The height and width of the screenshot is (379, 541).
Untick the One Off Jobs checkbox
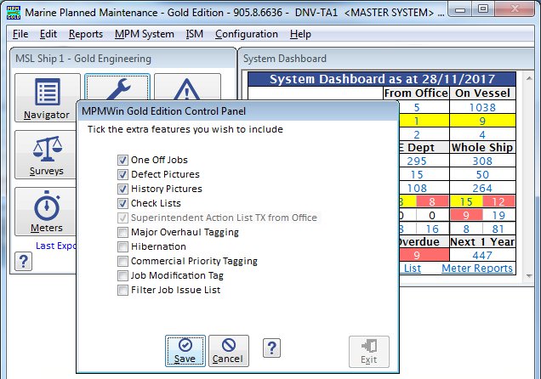coord(122,160)
